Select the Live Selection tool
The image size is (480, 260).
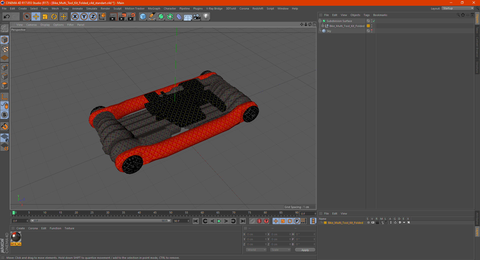(x=27, y=17)
